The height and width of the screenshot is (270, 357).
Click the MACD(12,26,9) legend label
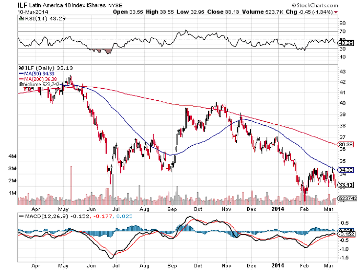click(47, 216)
